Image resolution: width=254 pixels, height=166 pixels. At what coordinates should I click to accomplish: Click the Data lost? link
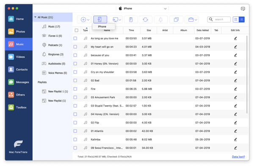tap(238, 157)
